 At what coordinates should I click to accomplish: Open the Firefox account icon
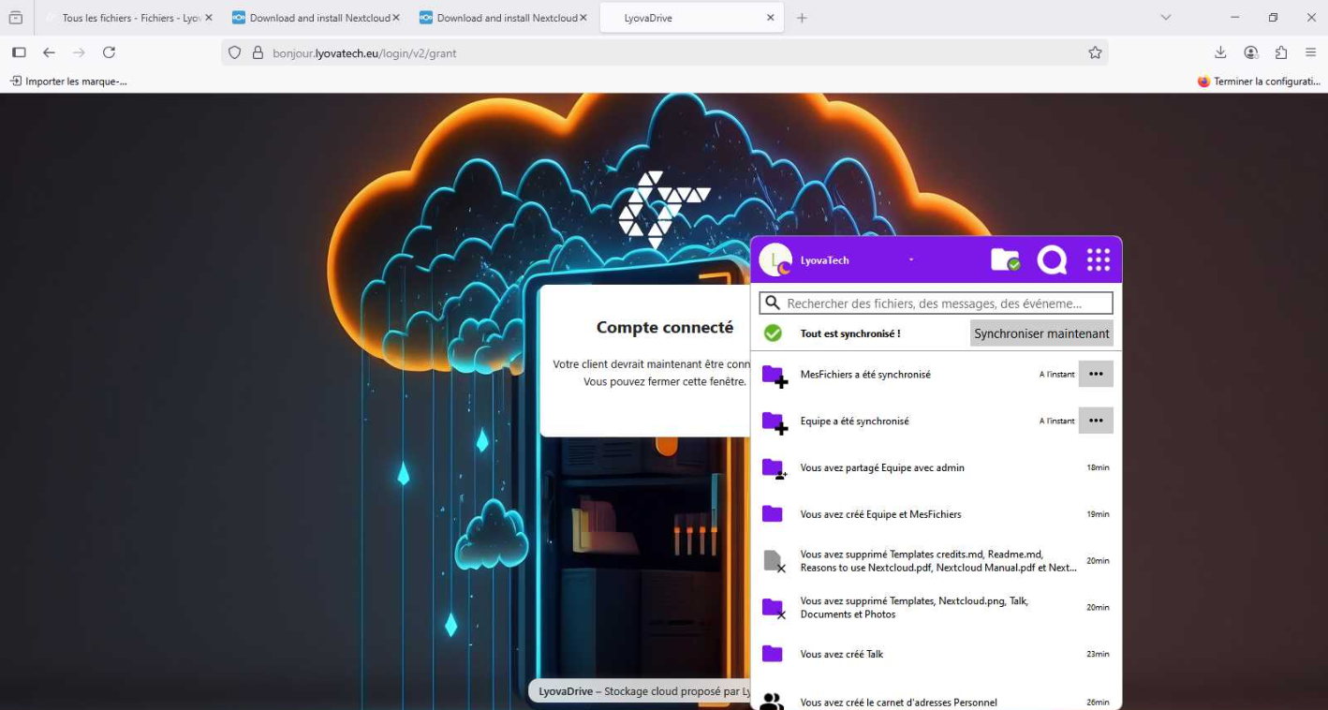tap(1251, 52)
